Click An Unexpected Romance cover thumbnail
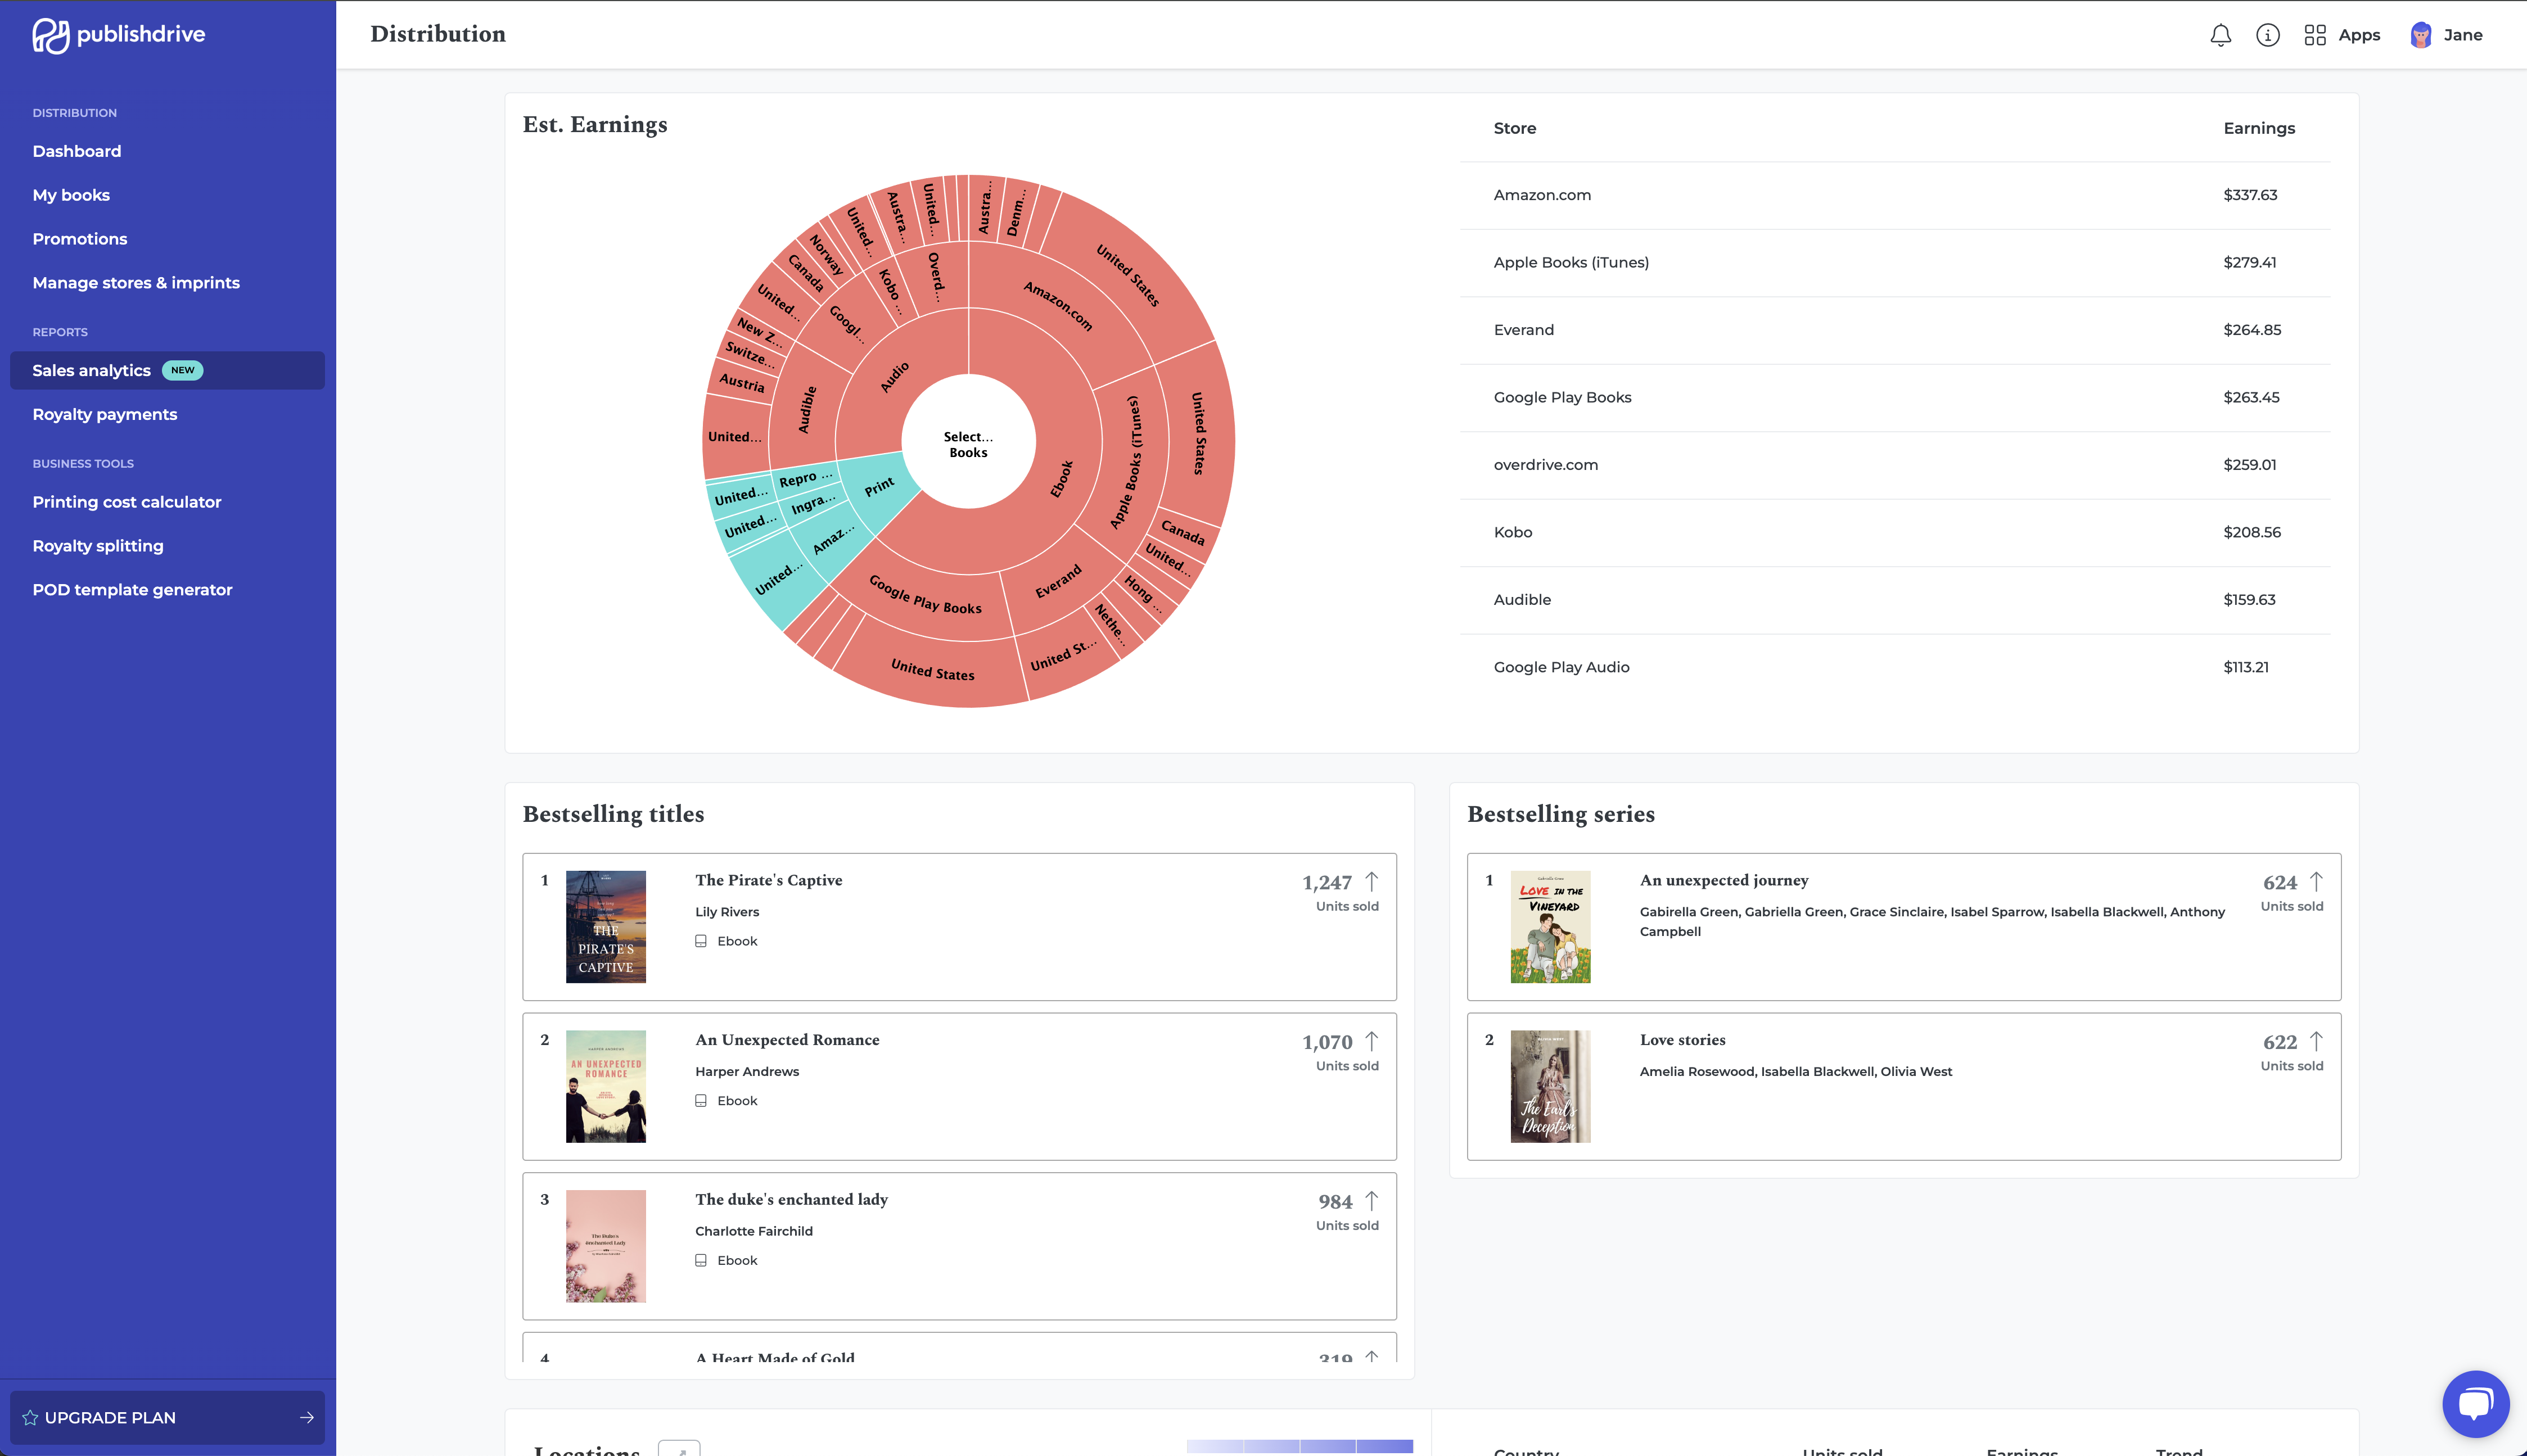This screenshot has width=2527, height=1456. [x=606, y=1086]
